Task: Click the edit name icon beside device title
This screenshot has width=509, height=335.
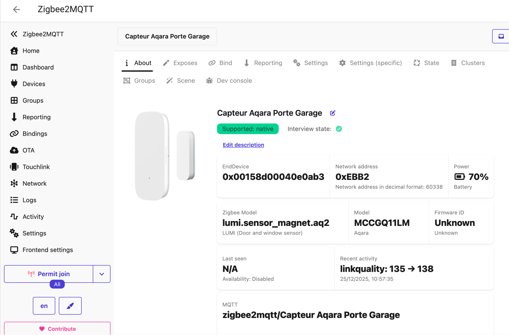Action: coord(333,113)
